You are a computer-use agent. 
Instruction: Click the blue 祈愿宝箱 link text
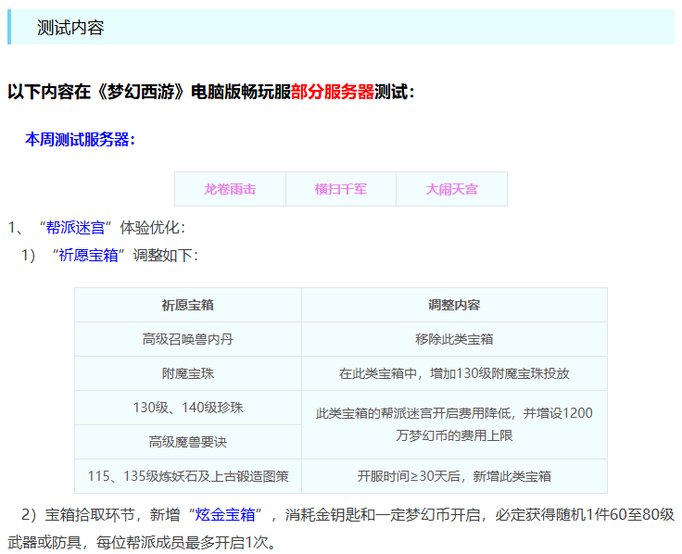coord(89,255)
